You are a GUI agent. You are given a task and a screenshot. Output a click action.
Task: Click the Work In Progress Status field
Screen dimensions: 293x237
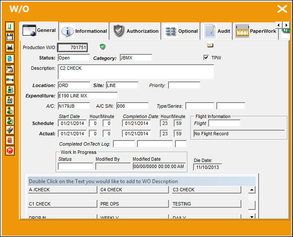pos(75,166)
